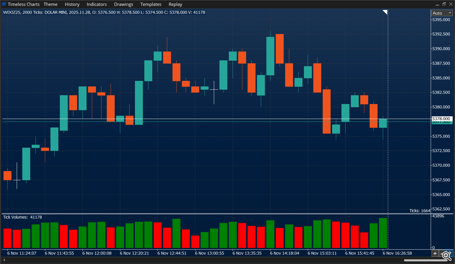Open the Indicators menu

click(x=96, y=4)
